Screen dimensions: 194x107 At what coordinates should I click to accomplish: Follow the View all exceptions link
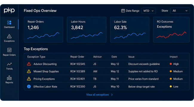tap(98, 95)
